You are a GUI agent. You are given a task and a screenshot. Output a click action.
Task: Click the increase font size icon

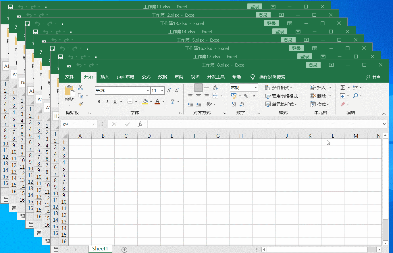(x=169, y=91)
